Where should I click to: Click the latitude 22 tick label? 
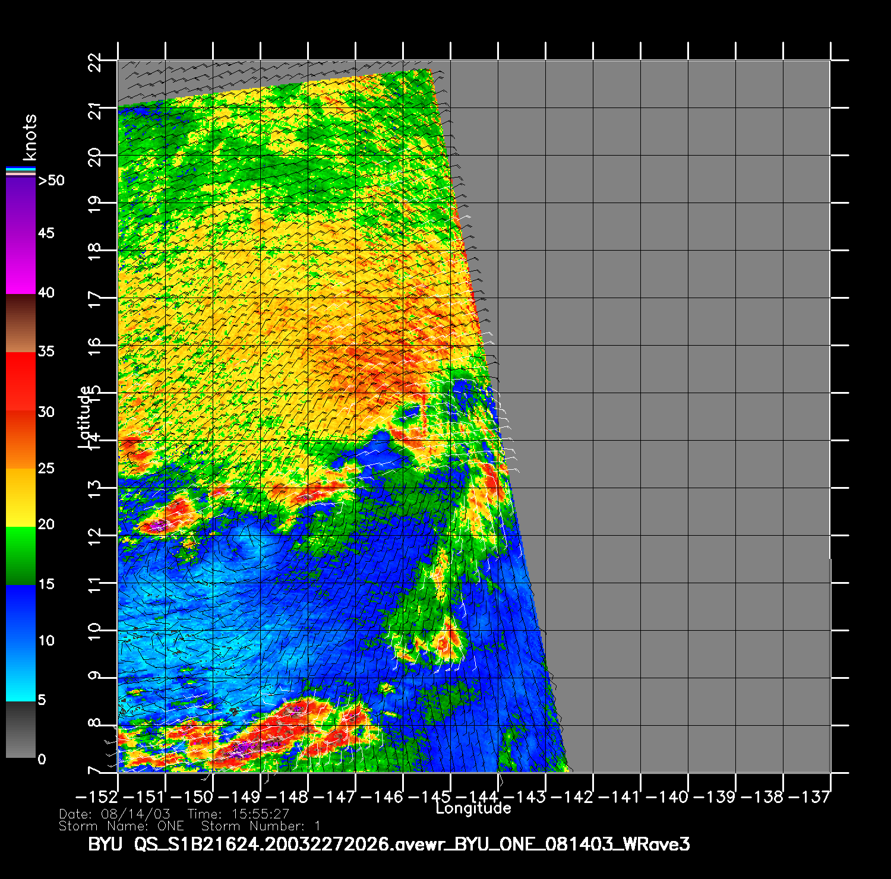point(94,61)
